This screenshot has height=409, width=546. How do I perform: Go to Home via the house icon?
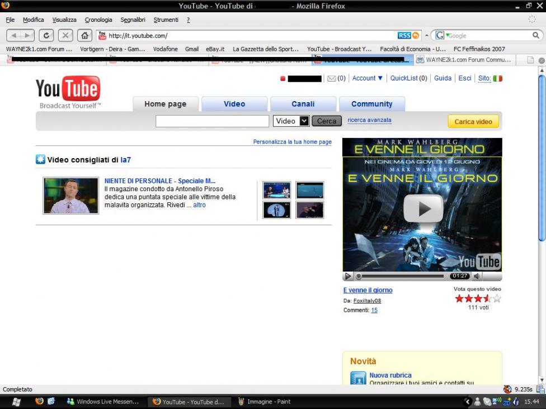click(84, 35)
